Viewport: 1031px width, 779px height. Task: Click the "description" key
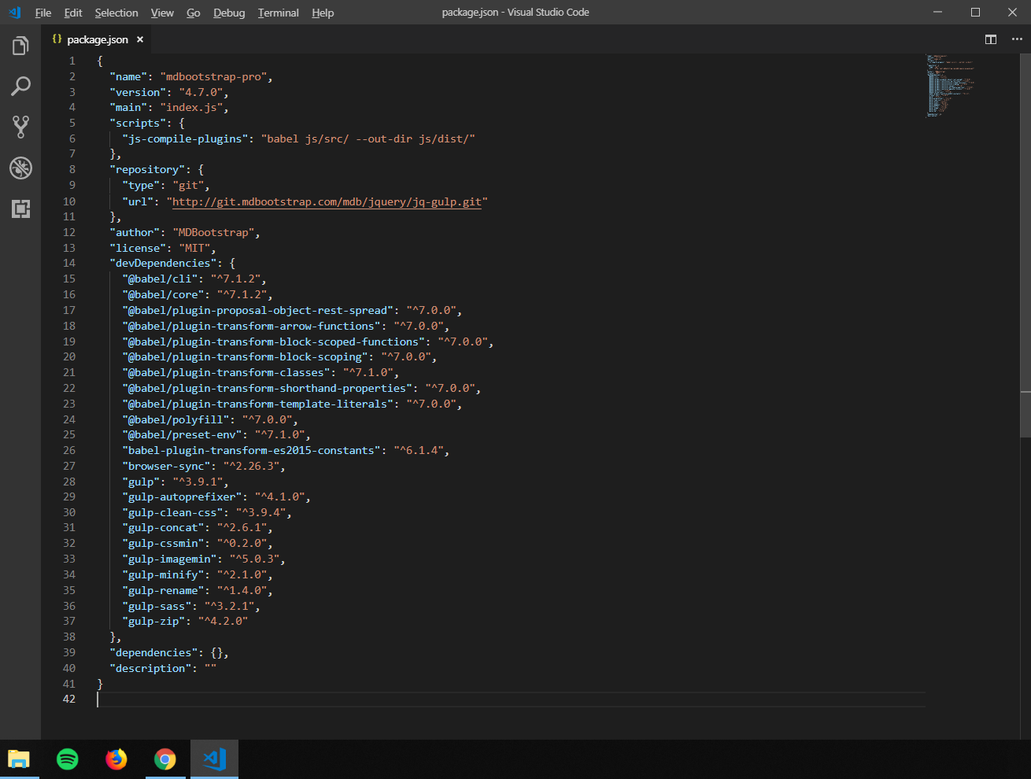click(150, 668)
